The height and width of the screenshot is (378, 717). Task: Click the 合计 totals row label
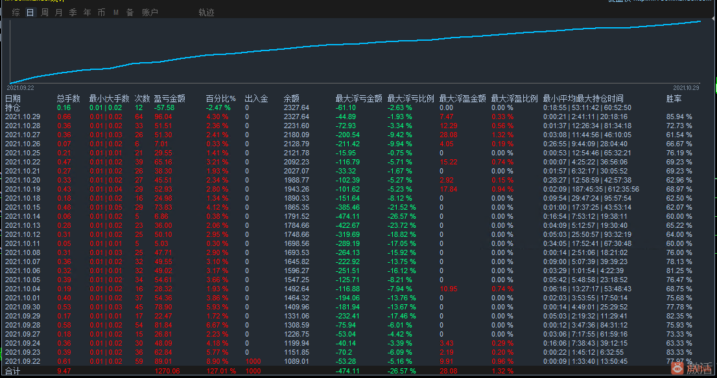coord(13,371)
